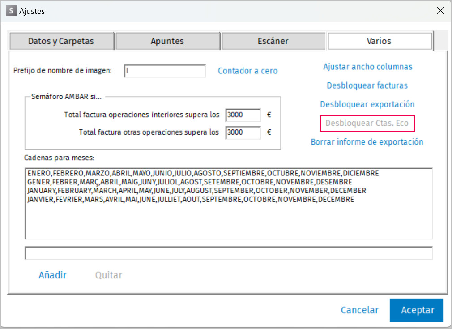This screenshot has height=329, width=452.
Task: Select the GENER,FEBRER,MARÇ months row
Action: point(190,182)
